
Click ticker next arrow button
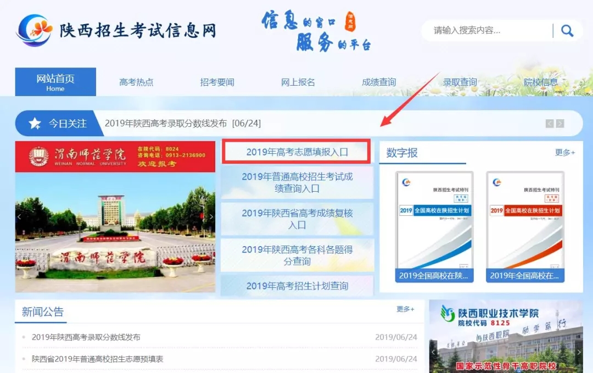[560, 124]
